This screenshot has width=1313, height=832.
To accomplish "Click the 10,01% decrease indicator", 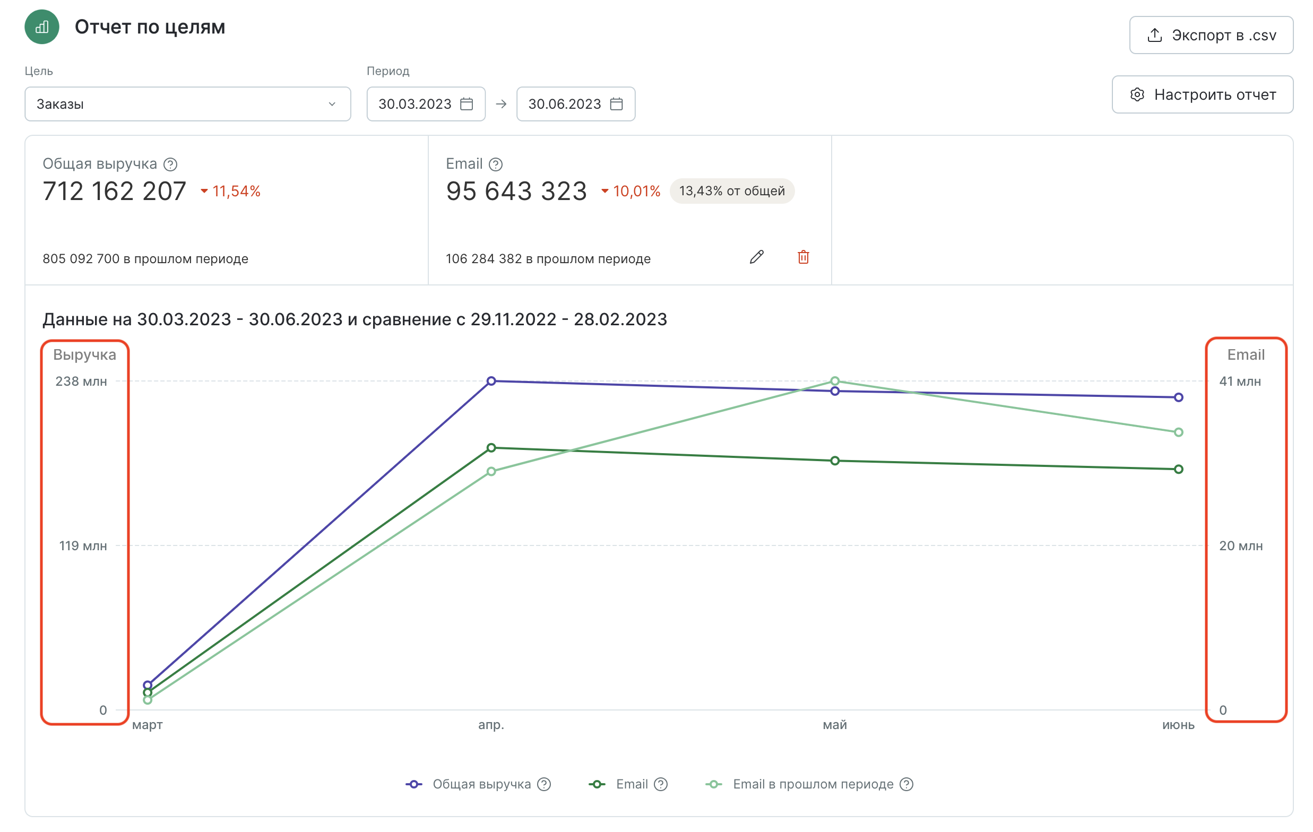I will click(631, 191).
